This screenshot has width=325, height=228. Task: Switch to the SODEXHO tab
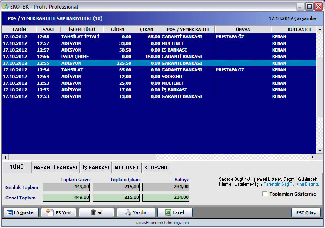tap(155, 167)
